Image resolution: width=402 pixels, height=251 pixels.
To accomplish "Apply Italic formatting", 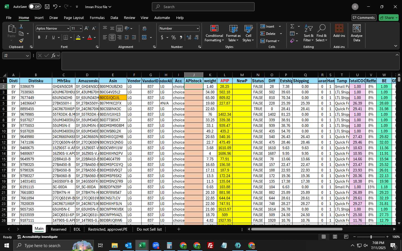I will point(46,37).
